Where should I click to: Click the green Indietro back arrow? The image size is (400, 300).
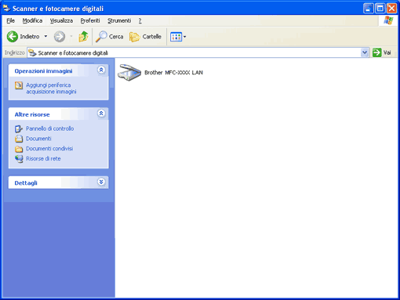click(x=13, y=37)
